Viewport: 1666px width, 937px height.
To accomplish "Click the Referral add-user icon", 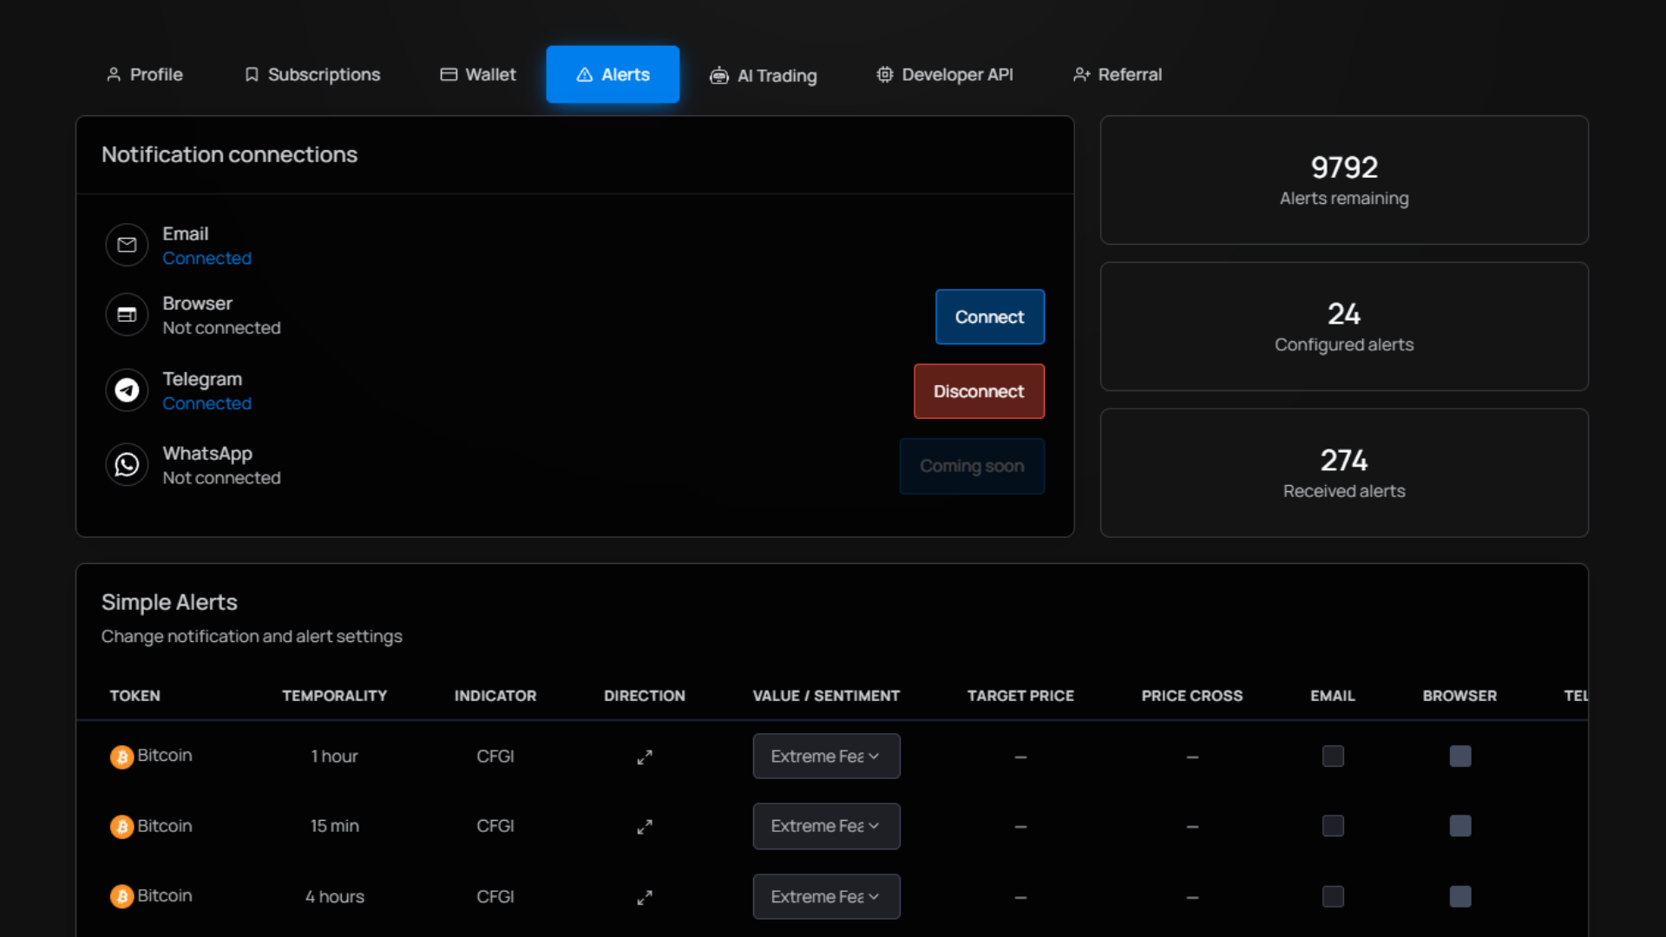I will click(1081, 75).
